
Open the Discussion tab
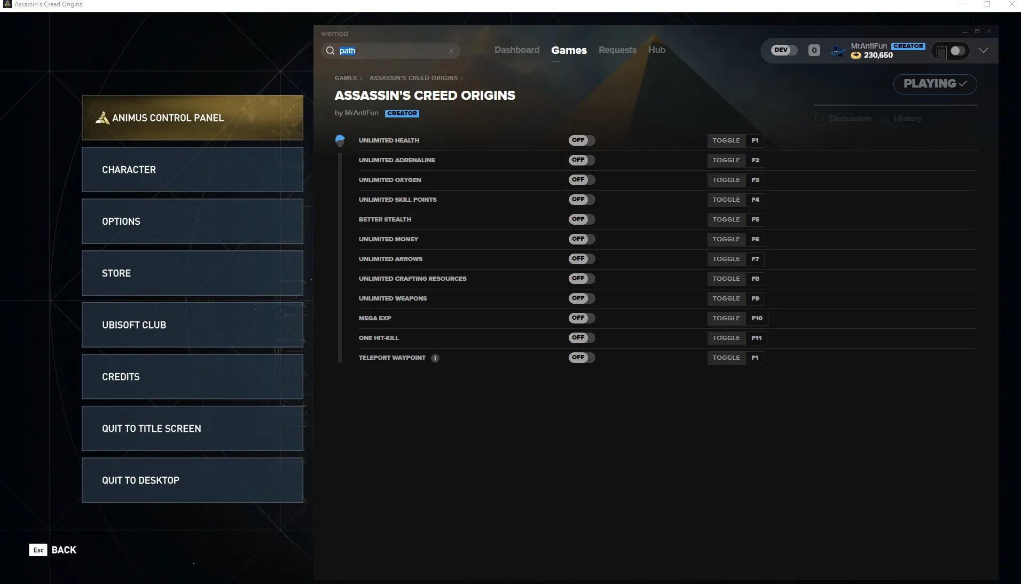point(850,119)
